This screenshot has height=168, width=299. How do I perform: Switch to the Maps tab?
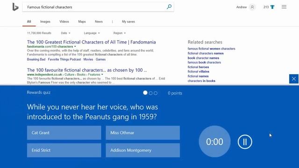tap(82, 21)
